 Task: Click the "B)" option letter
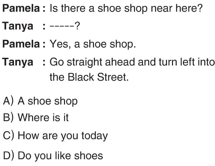click(x=8, y=118)
